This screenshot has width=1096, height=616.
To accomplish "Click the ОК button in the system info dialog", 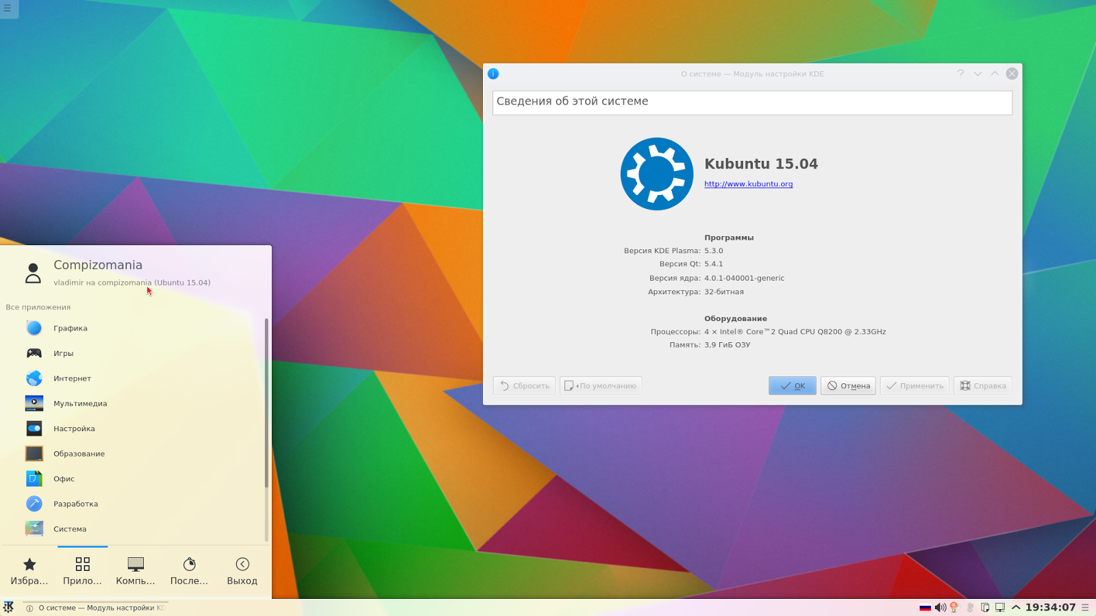I will (x=792, y=385).
